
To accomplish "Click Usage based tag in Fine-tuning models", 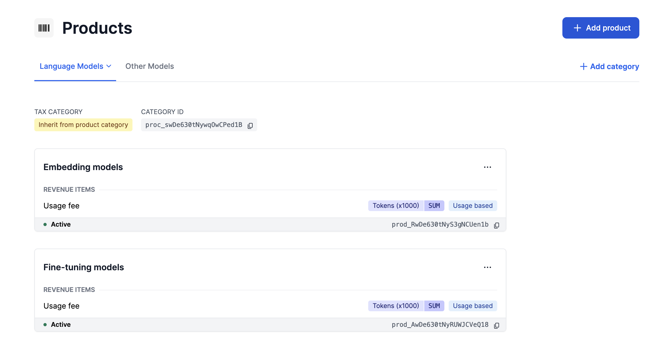I will coord(473,306).
